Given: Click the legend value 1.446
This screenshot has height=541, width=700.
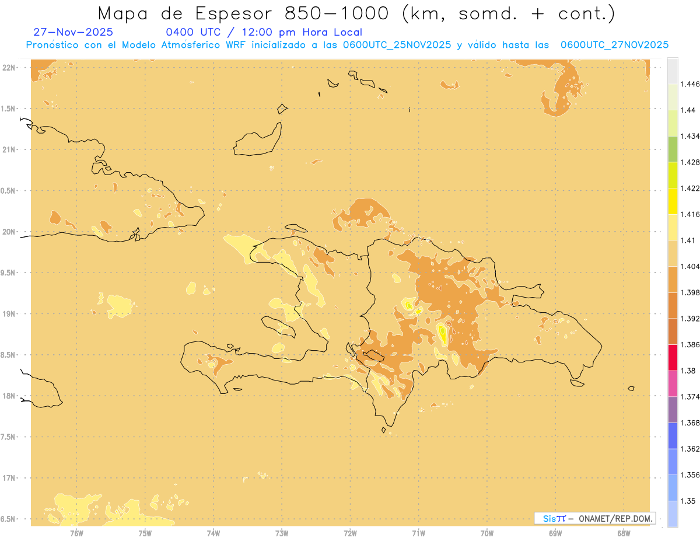Looking at the screenshot, I should (691, 84).
